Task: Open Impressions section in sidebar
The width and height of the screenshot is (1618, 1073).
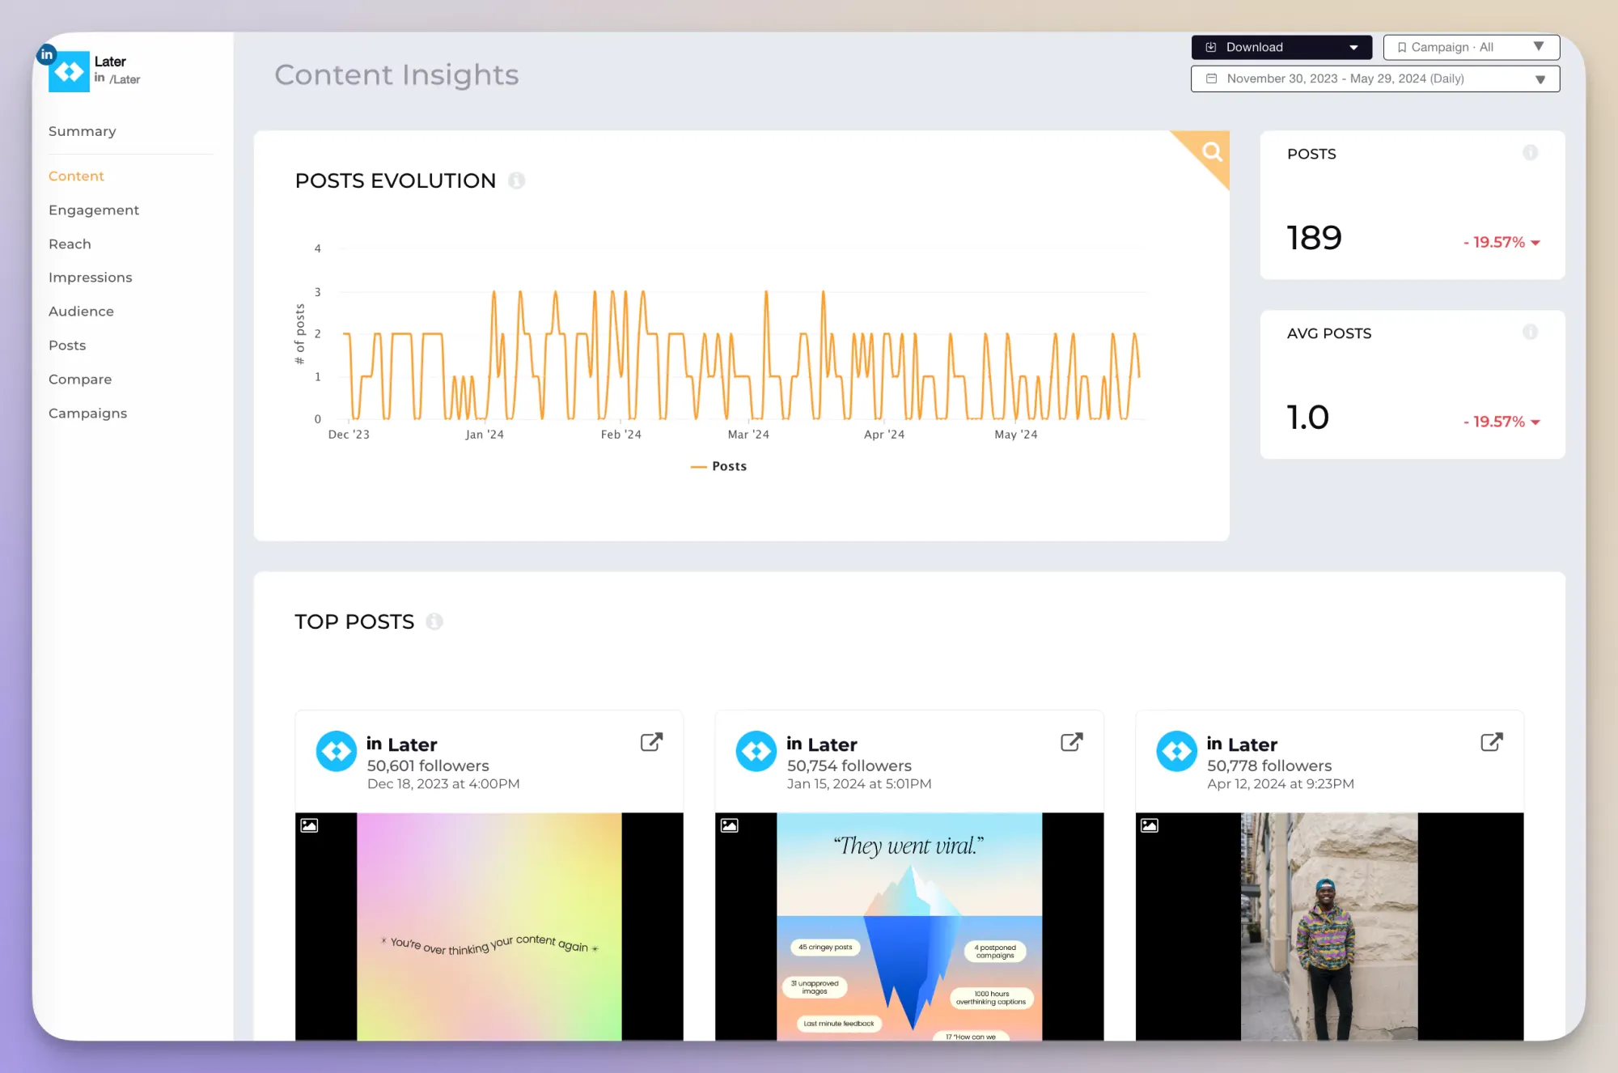Action: tap(91, 278)
